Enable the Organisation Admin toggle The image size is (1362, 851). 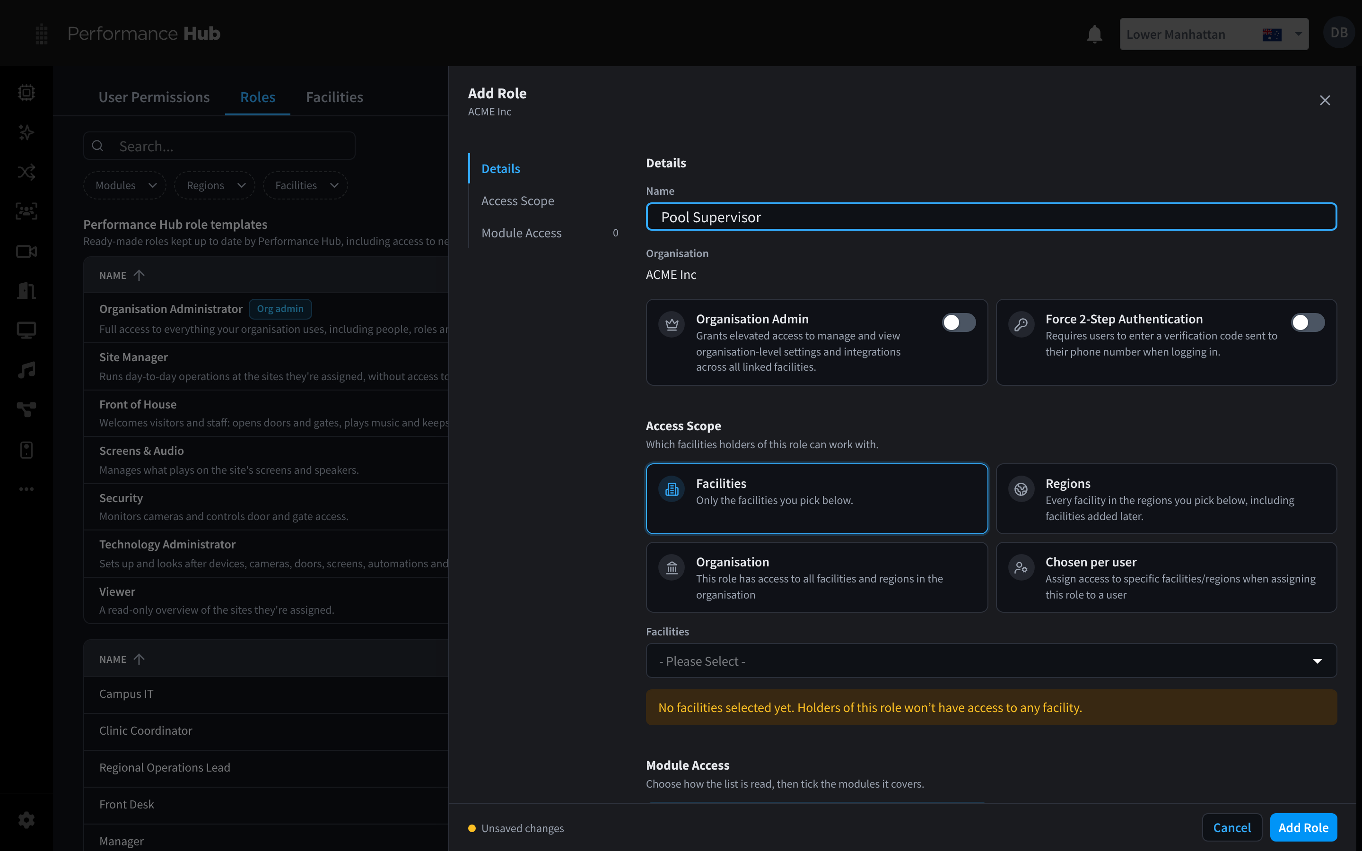click(959, 322)
